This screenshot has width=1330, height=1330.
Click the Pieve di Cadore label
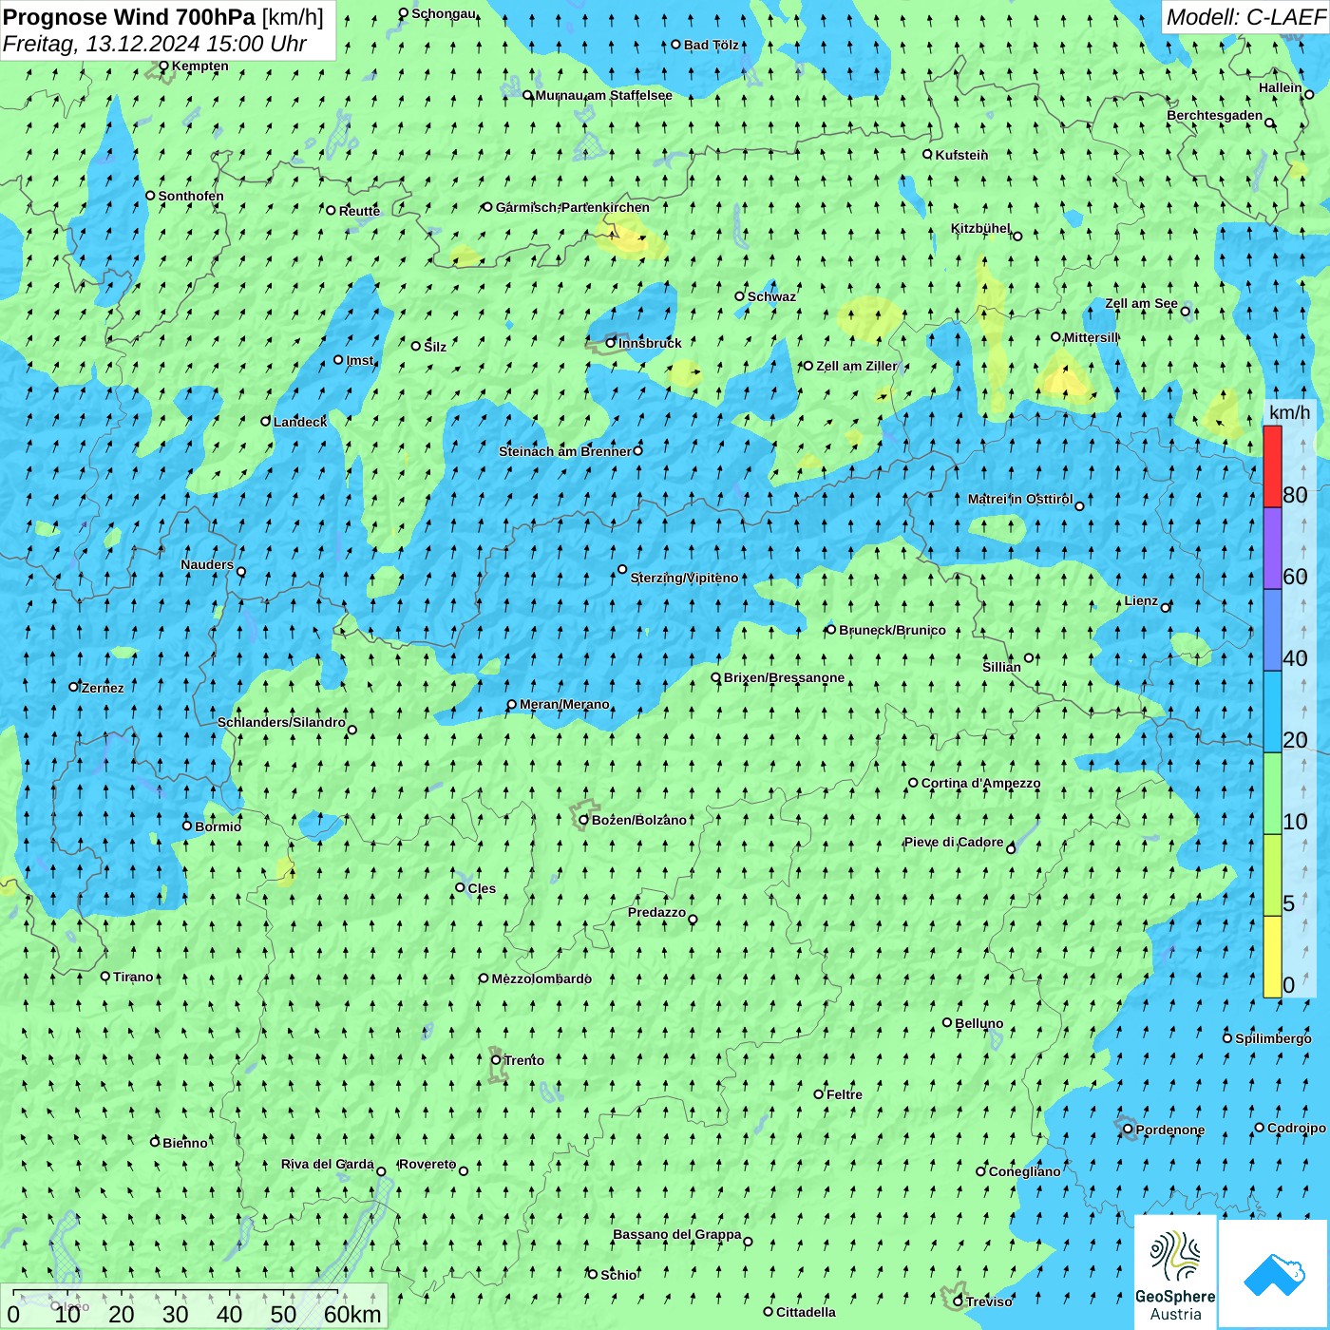pos(954,842)
